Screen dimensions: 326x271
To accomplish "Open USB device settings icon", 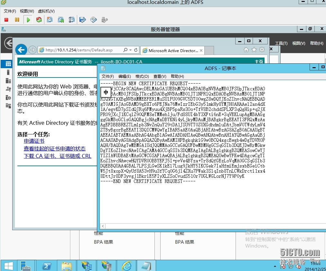I will pyautogui.click(x=104, y=20).
